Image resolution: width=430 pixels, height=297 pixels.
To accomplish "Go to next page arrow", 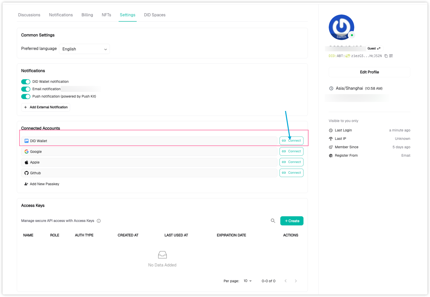I will click(x=296, y=281).
